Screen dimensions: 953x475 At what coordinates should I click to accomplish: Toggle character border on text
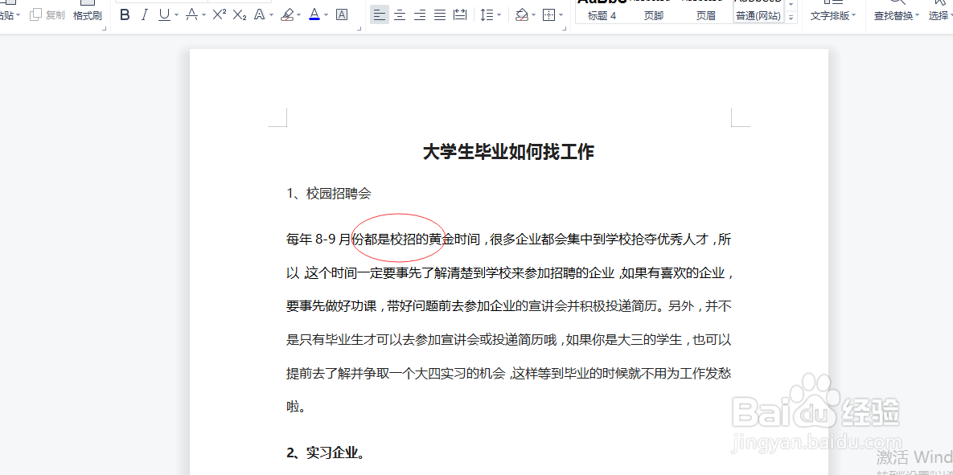pyautogui.click(x=342, y=14)
